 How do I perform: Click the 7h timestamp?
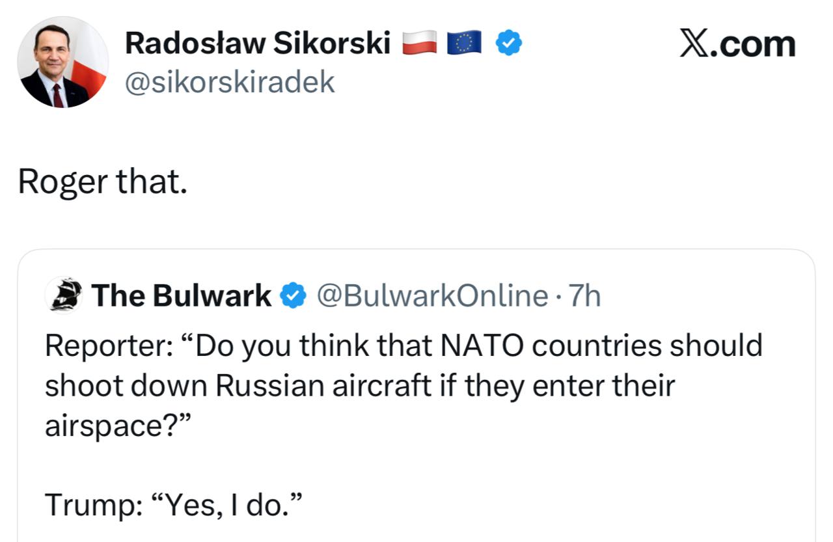pos(584,296)
